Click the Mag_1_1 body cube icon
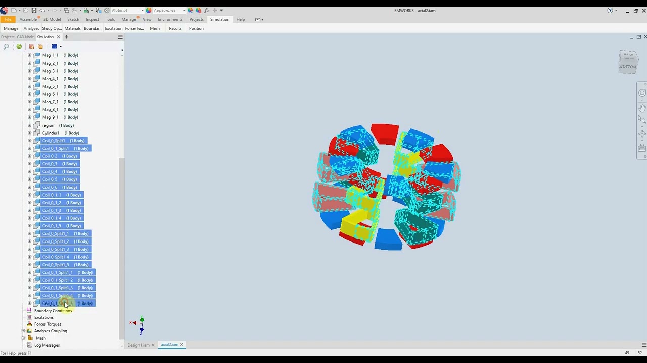Screen dimensions: 647x363 [x=37, y=55]
